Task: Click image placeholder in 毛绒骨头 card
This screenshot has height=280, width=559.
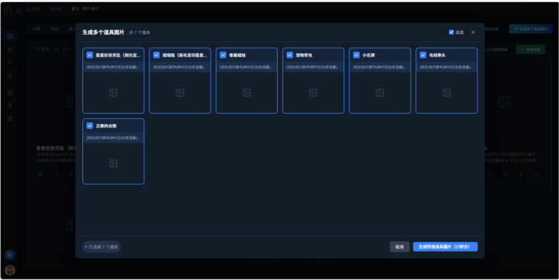Action: tap(446, 93)
